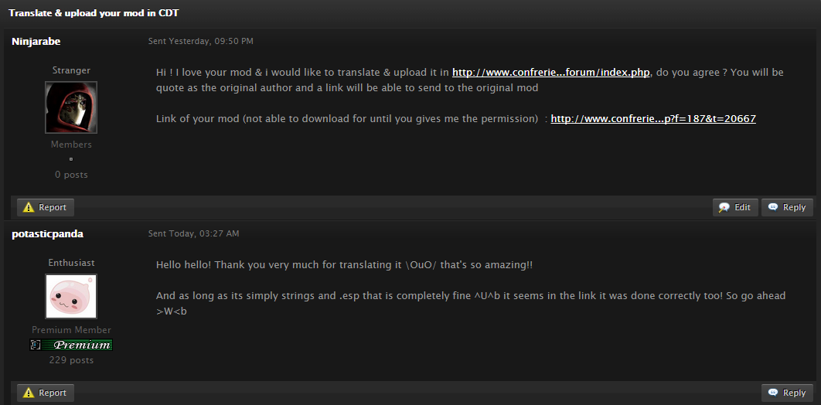This screenshot has height=405, width=821.
Task: Edit the first message
Action: tap(735, 208)
